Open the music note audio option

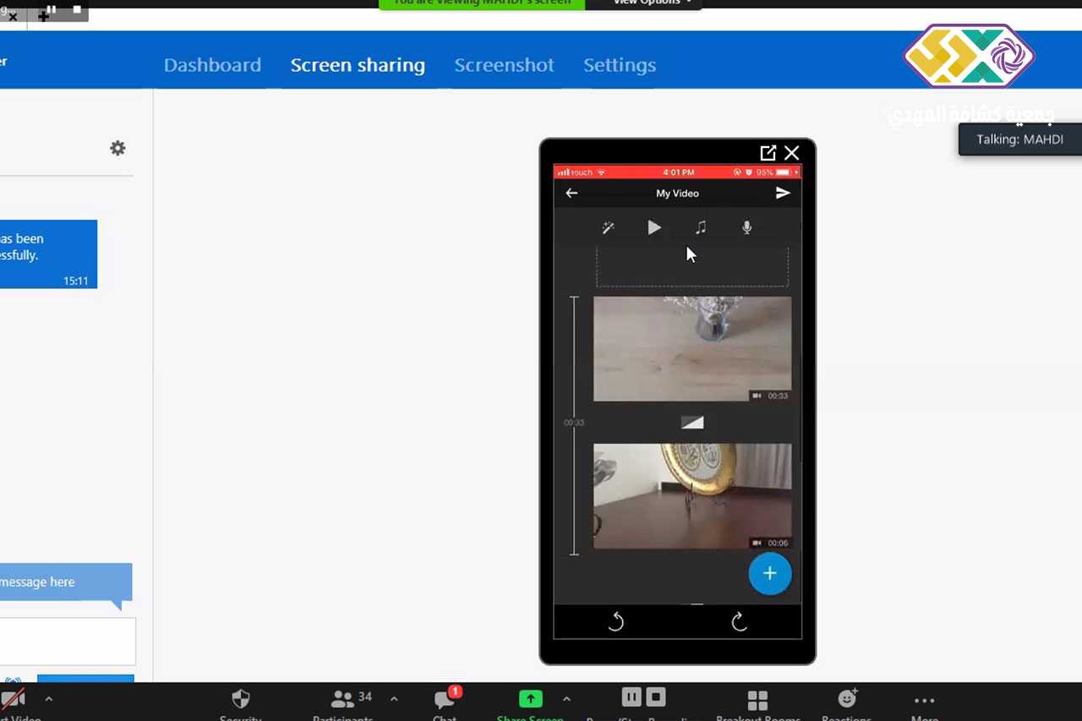point(701,227)
